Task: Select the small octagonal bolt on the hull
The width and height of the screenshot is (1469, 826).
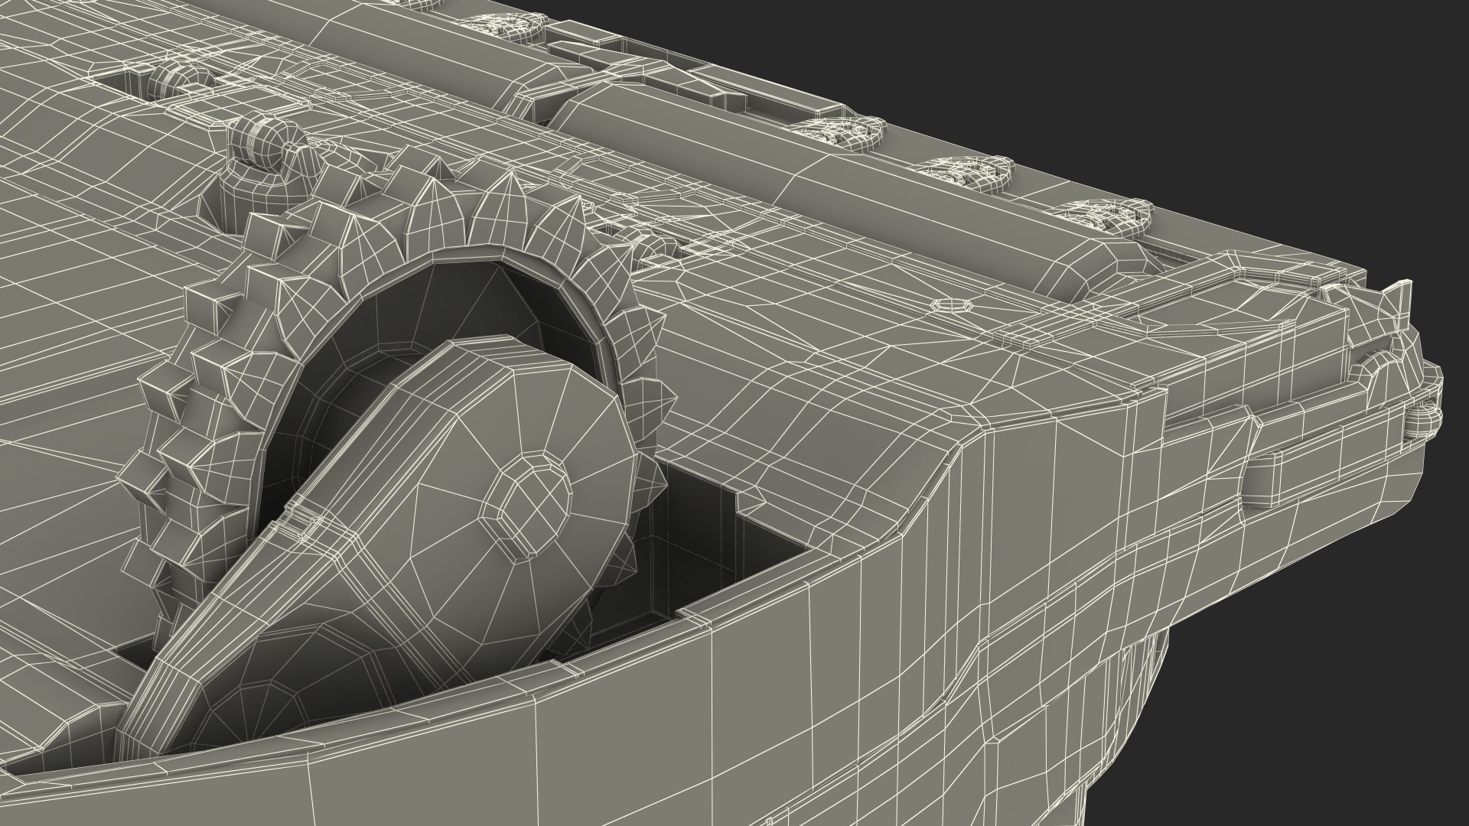Action: pyautogui.click(x=952, y=304)
